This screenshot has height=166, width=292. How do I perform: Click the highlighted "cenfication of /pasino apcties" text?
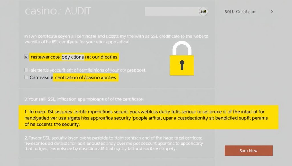click(x=86, y=77)
